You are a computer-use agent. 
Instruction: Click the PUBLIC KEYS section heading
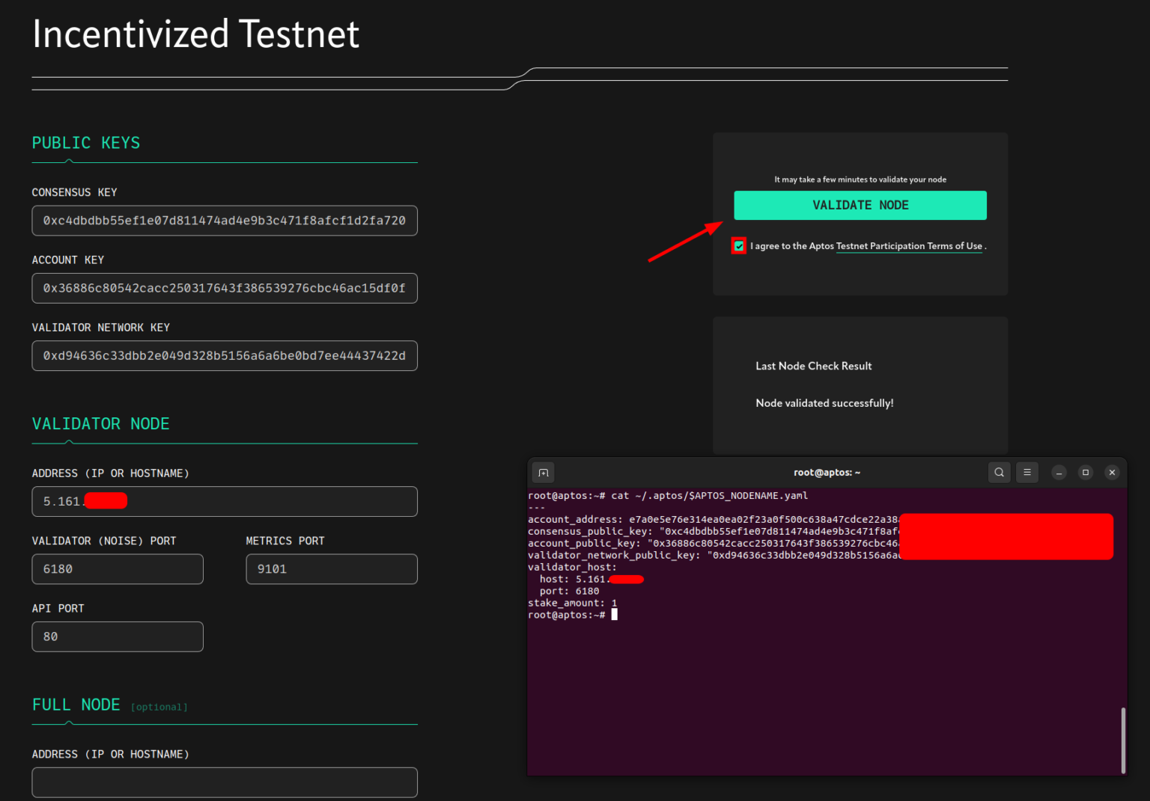[x=86, y=143]
